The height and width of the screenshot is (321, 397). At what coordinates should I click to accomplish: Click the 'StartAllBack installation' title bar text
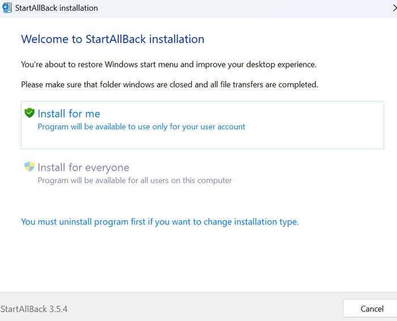[57, 8]
